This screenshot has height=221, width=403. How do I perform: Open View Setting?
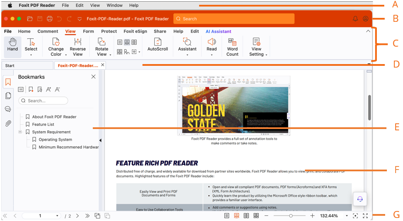(257, 47)
